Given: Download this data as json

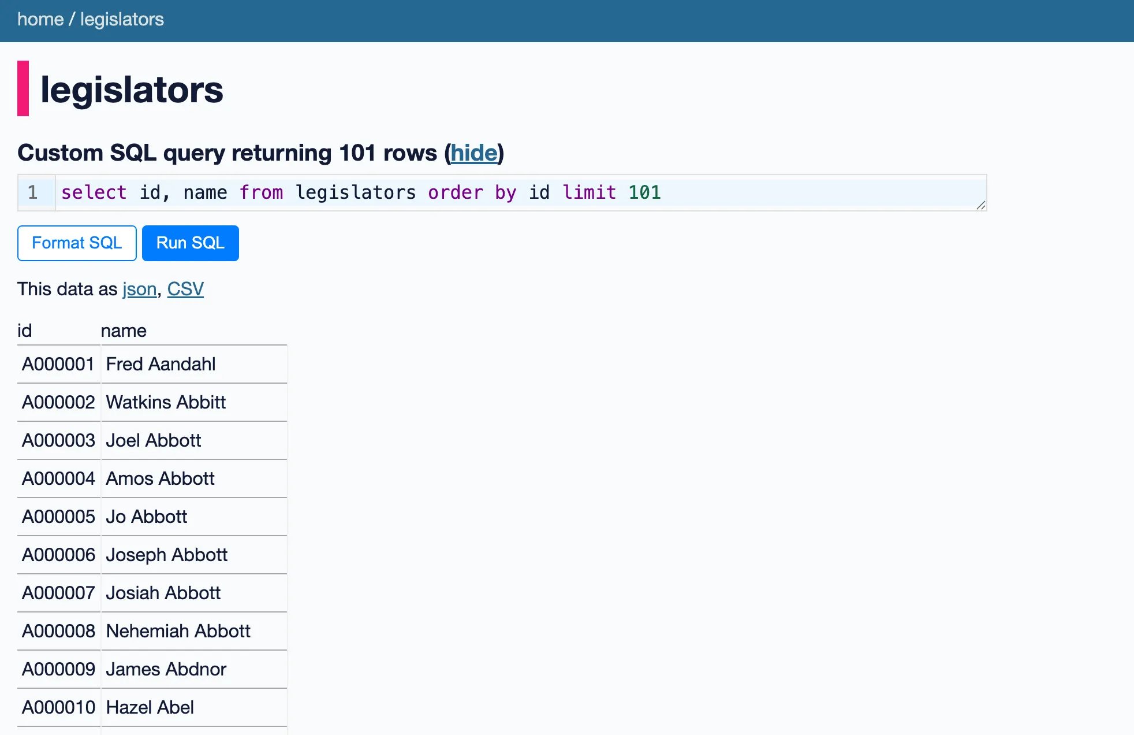Looking at the screenshot, I should (x=139, y=289).
